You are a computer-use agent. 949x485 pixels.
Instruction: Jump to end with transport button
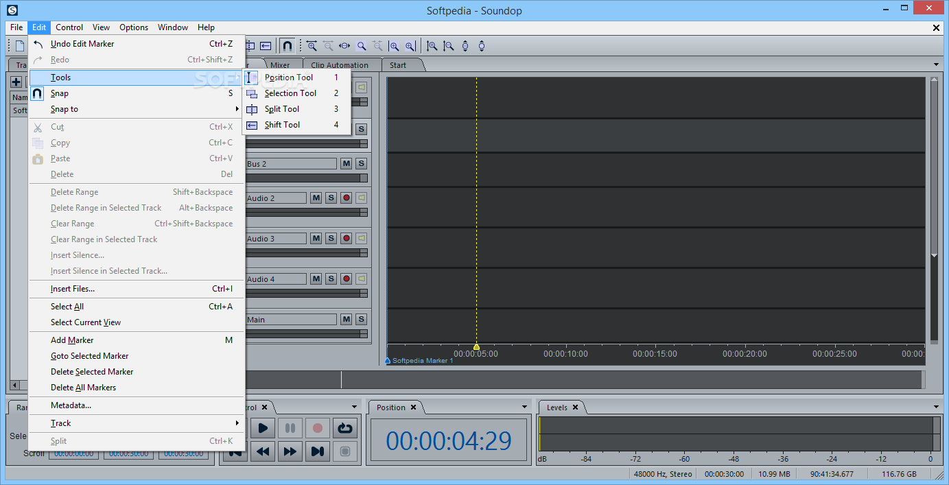click(x=318, y=451)
